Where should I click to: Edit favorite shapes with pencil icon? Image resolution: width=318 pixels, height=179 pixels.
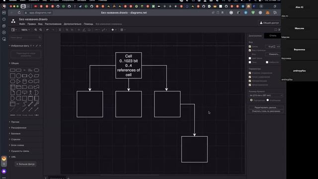click(37, 46)
